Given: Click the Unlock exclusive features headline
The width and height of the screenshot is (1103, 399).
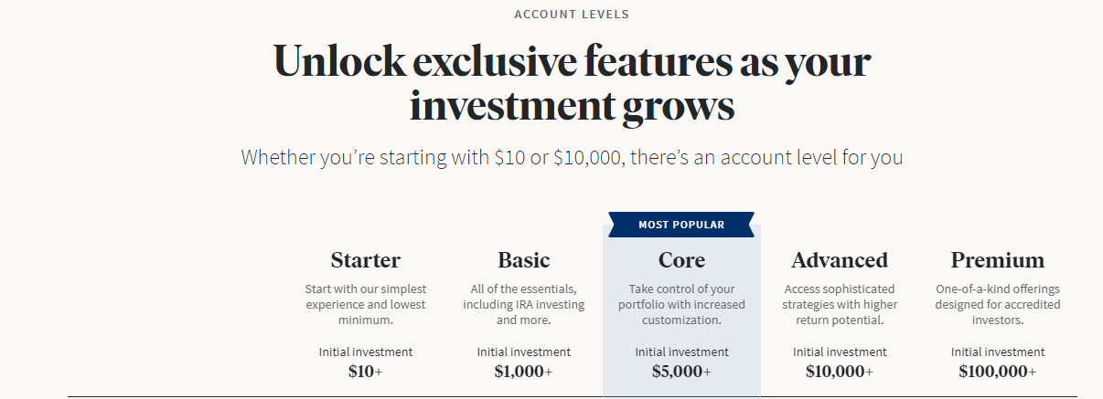Looking at the screenshot, I should [572, 83].
